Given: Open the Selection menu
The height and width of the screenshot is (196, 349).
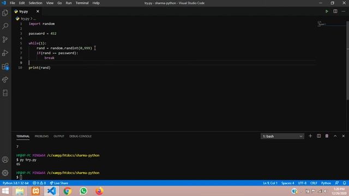Looking at the screenshot, I should (x=35, y=3).
